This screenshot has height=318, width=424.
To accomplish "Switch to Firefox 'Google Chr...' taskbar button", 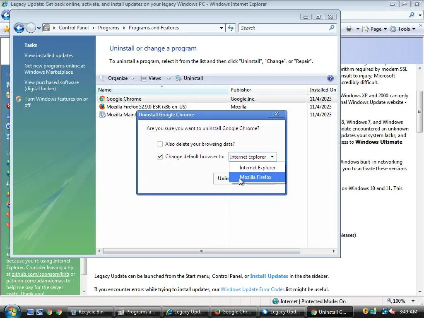I will click(234, 312).
